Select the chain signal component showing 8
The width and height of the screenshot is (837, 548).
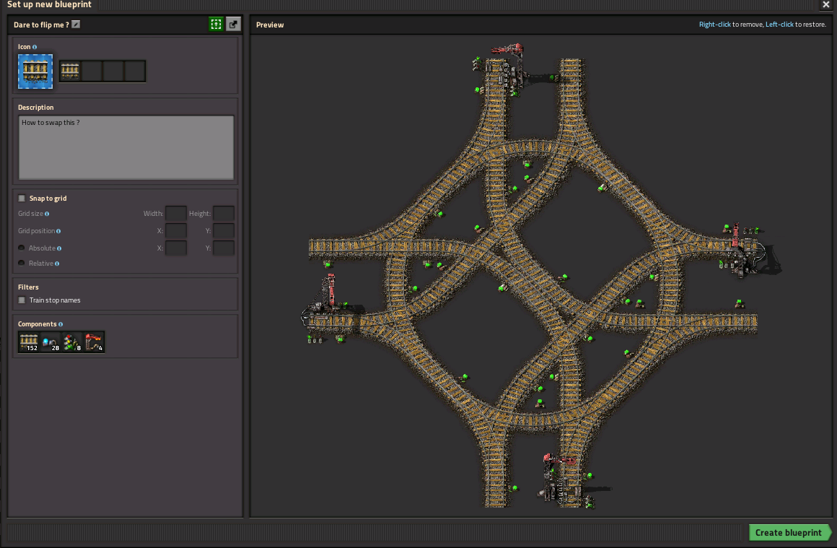(x=72, y=342)
